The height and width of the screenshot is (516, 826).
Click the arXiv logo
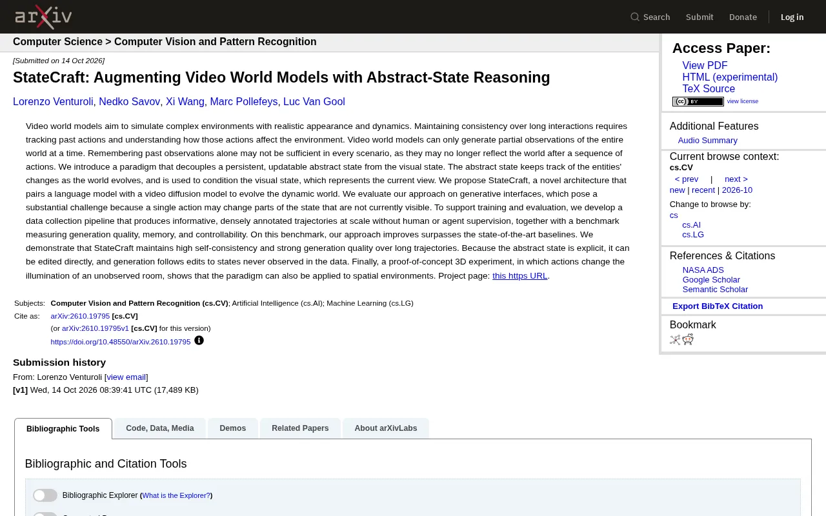[43, 17]
